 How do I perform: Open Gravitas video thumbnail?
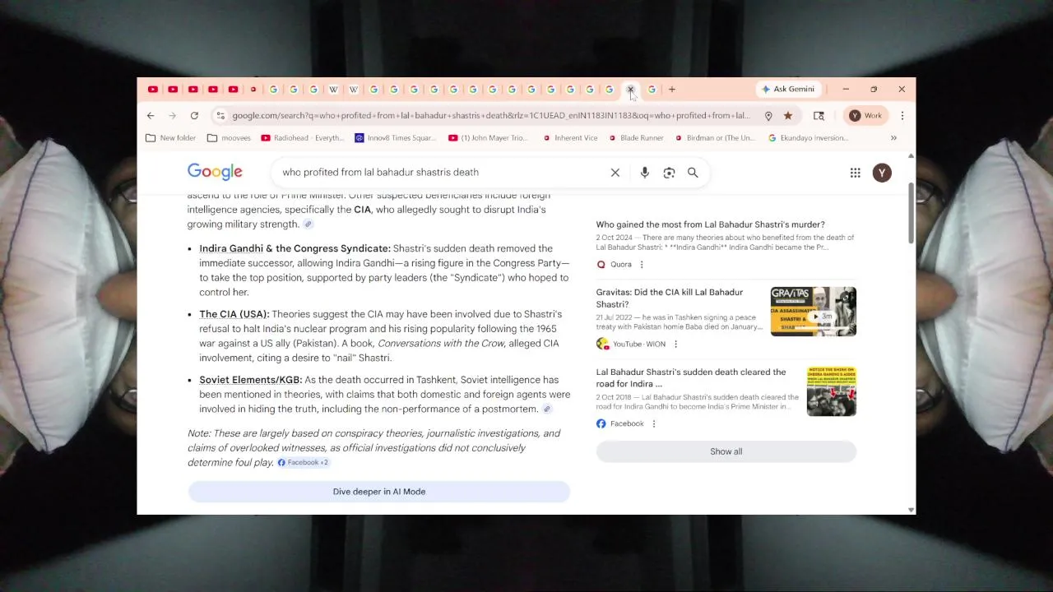(813, 312)
